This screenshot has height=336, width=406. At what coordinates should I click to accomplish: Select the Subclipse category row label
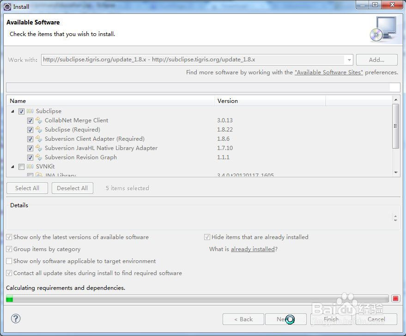click(x=48, y=111)
